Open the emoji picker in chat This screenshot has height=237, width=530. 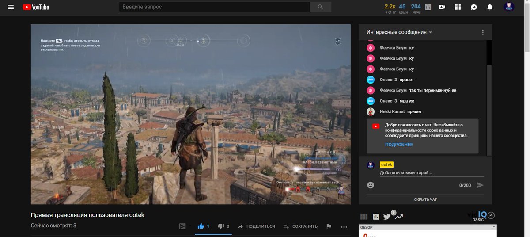click(x=371, y=185)
